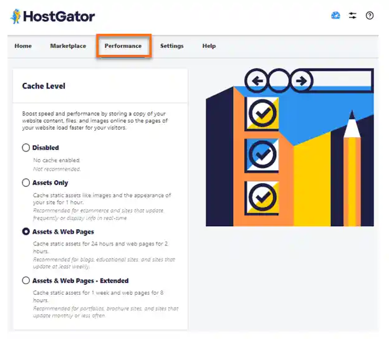
Task: Click the "No cache enabled" description text
Action: coord(56,160)
